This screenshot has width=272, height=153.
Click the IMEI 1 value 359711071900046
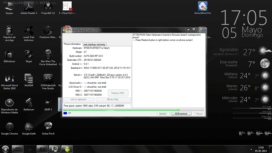pos(93,91)
